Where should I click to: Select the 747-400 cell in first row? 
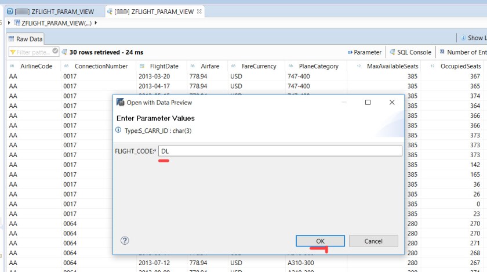(x=299, y=76)
